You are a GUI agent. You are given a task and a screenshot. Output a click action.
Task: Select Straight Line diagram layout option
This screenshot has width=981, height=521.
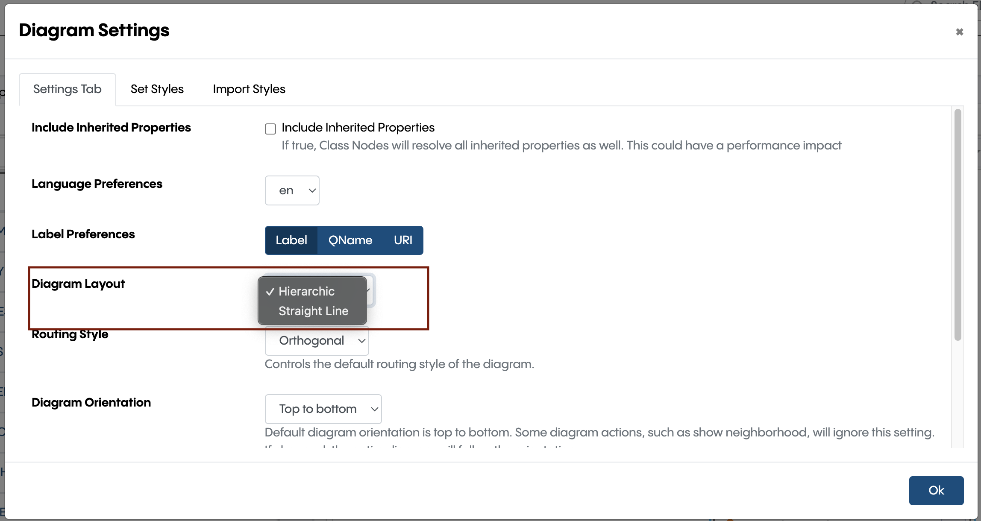(313, 310)
